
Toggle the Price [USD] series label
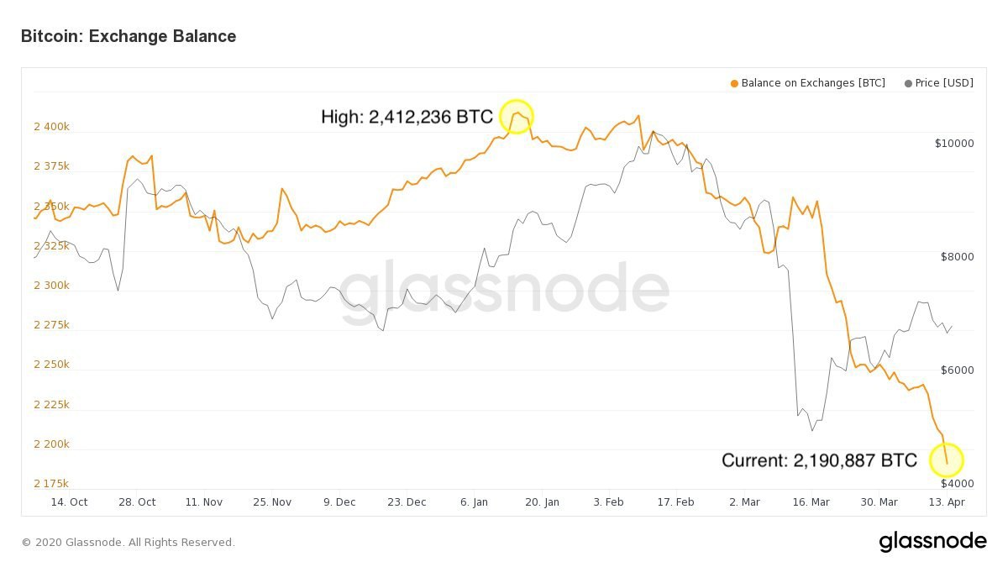coord(944,83)
